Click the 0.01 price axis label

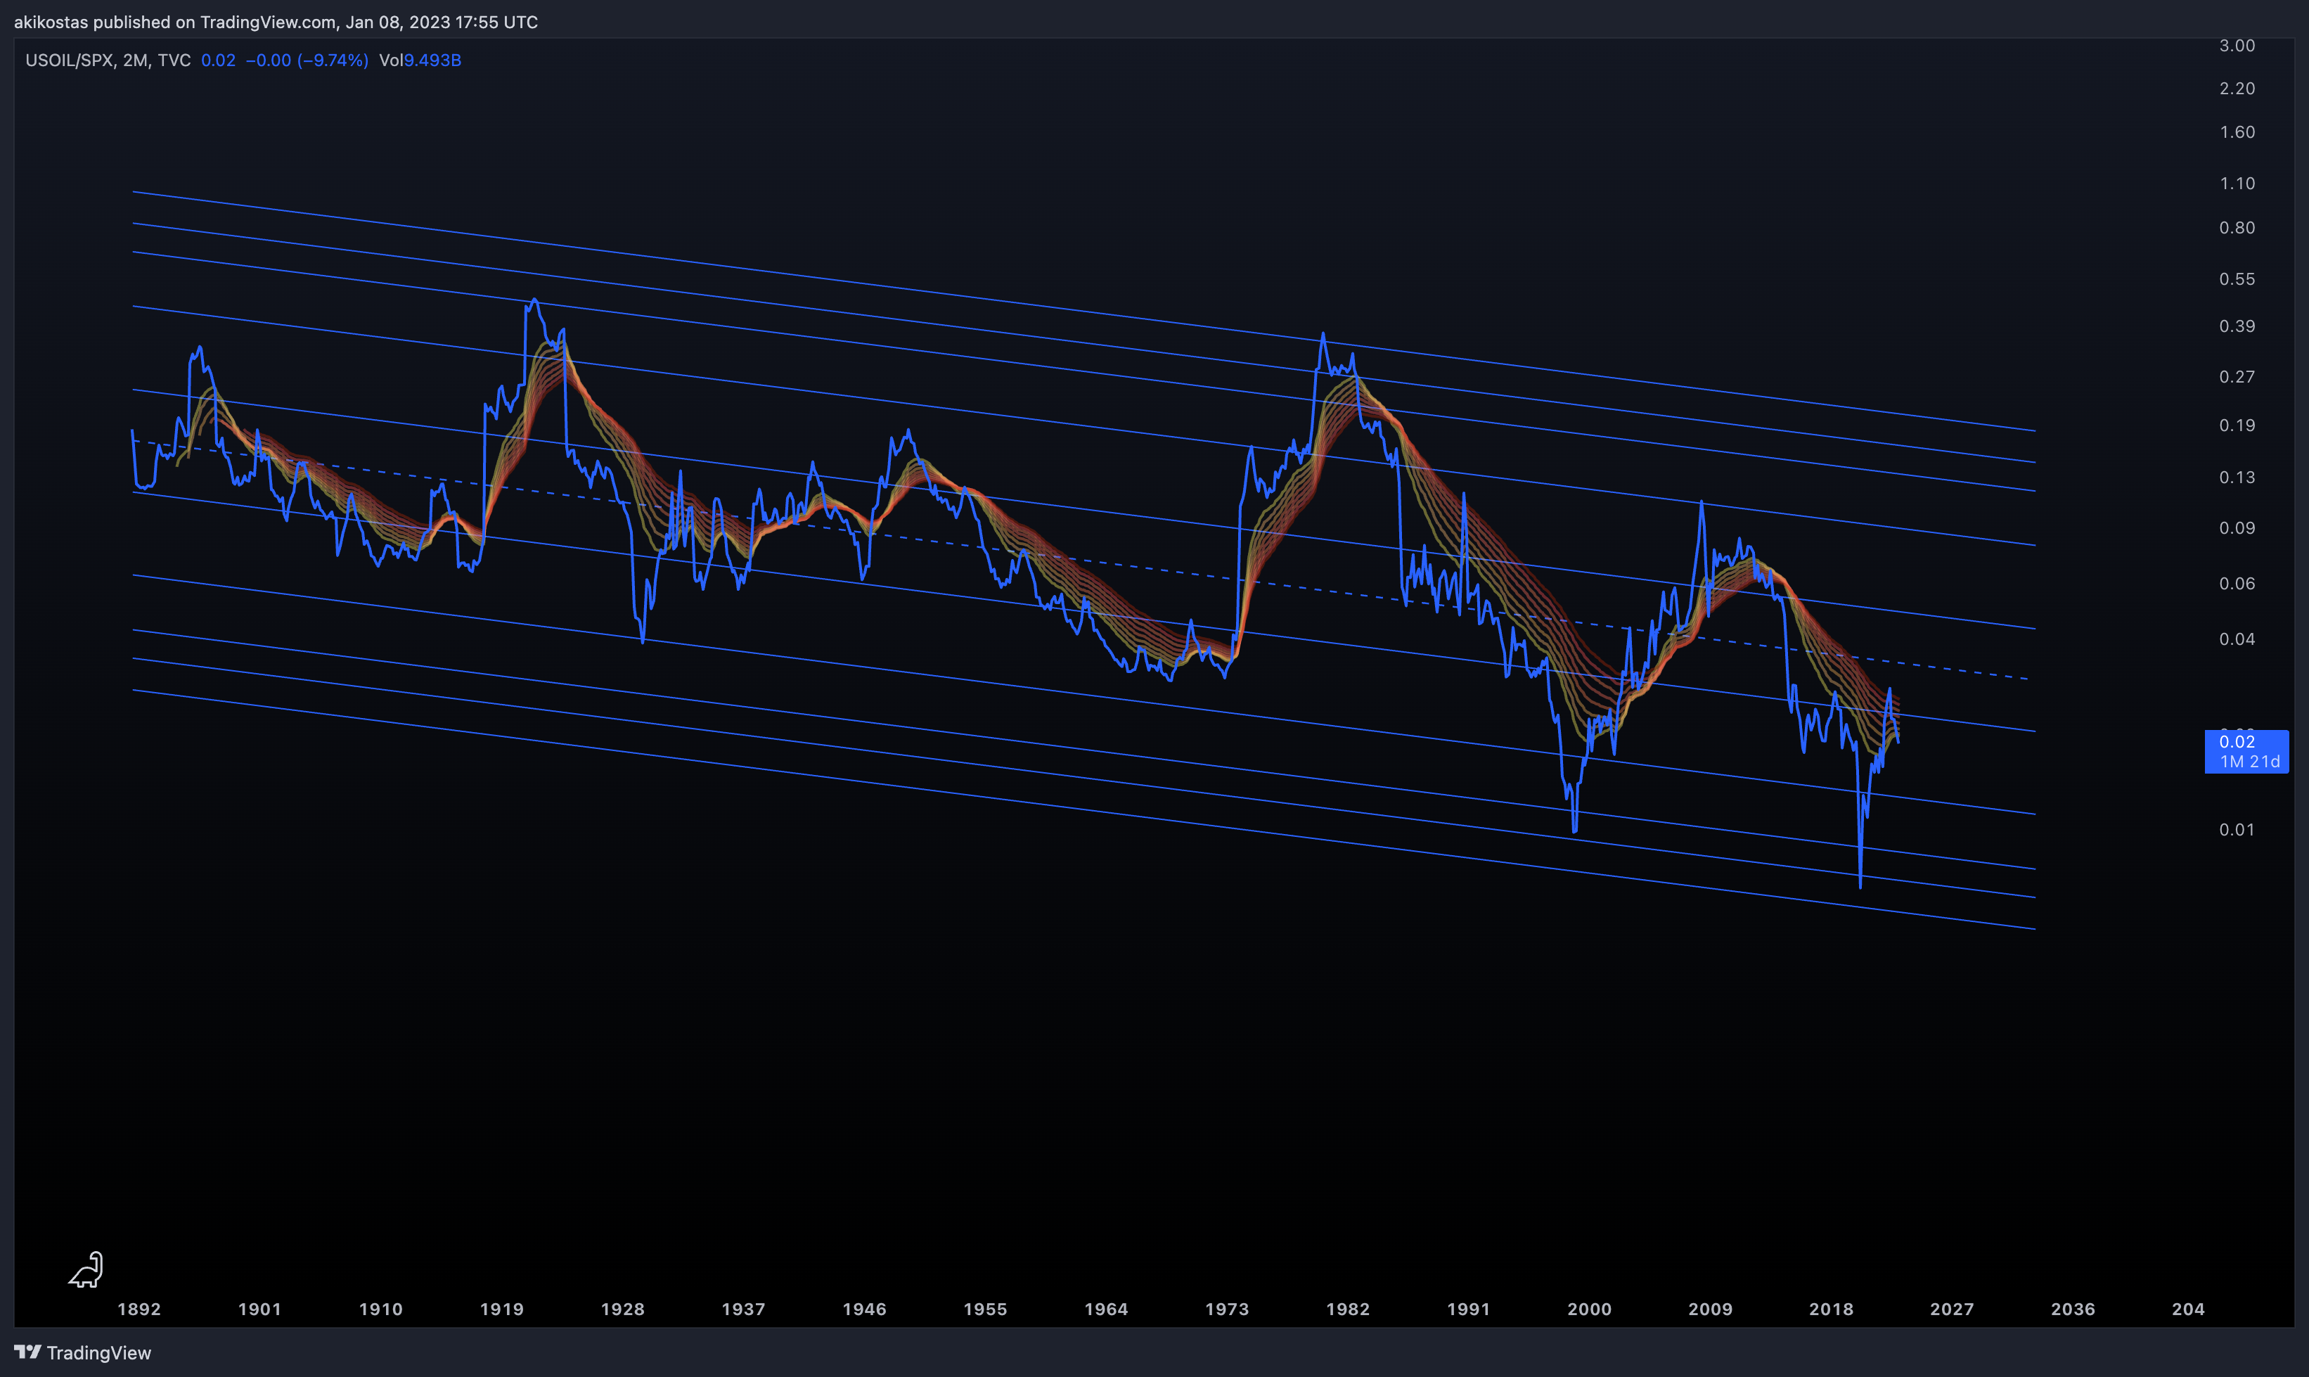click(x=2237, y=830)
